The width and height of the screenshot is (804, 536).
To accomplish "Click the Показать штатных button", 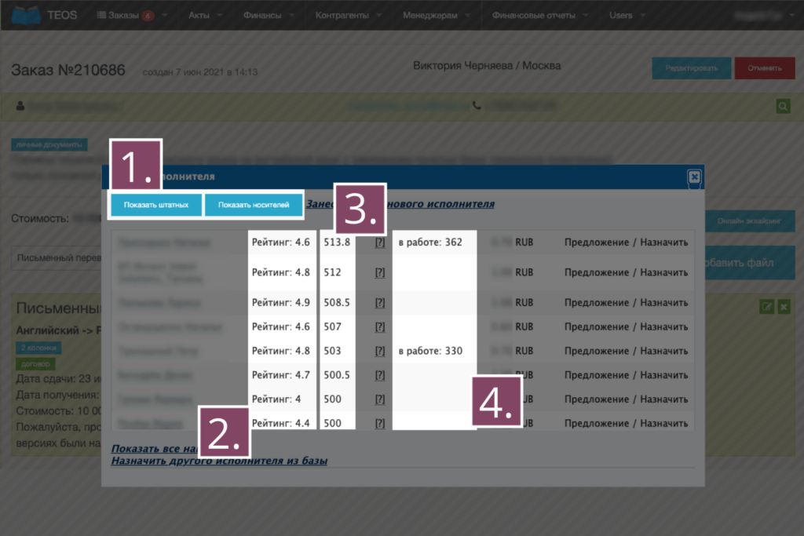I will click(155, 205).
